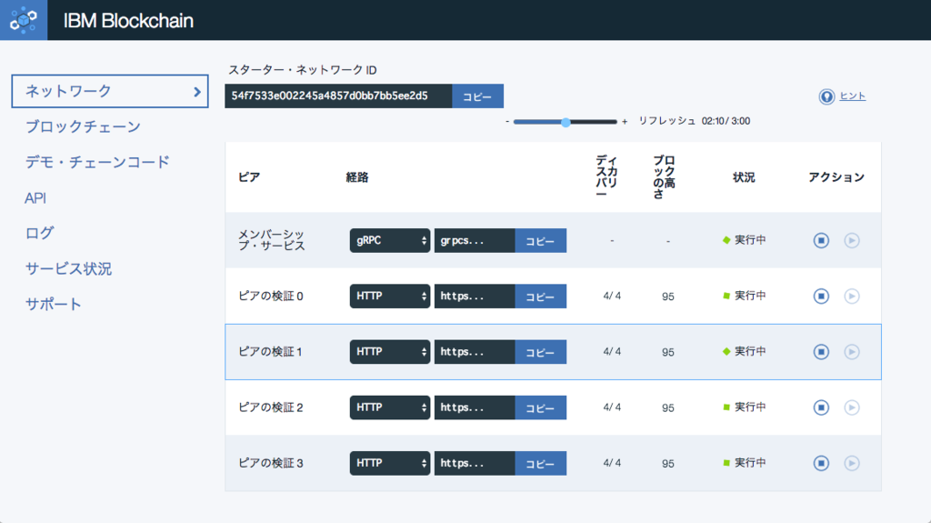Click the https... URL field for ピアの検証 3
Viewport: 931px width, 523px height.
pyautogui.click(x=475, y=463)
